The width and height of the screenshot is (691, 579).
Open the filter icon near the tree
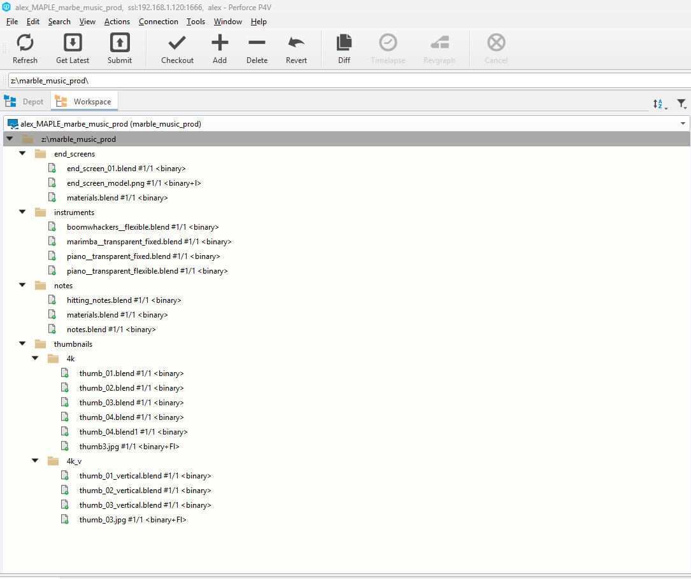tap(681, 103)
